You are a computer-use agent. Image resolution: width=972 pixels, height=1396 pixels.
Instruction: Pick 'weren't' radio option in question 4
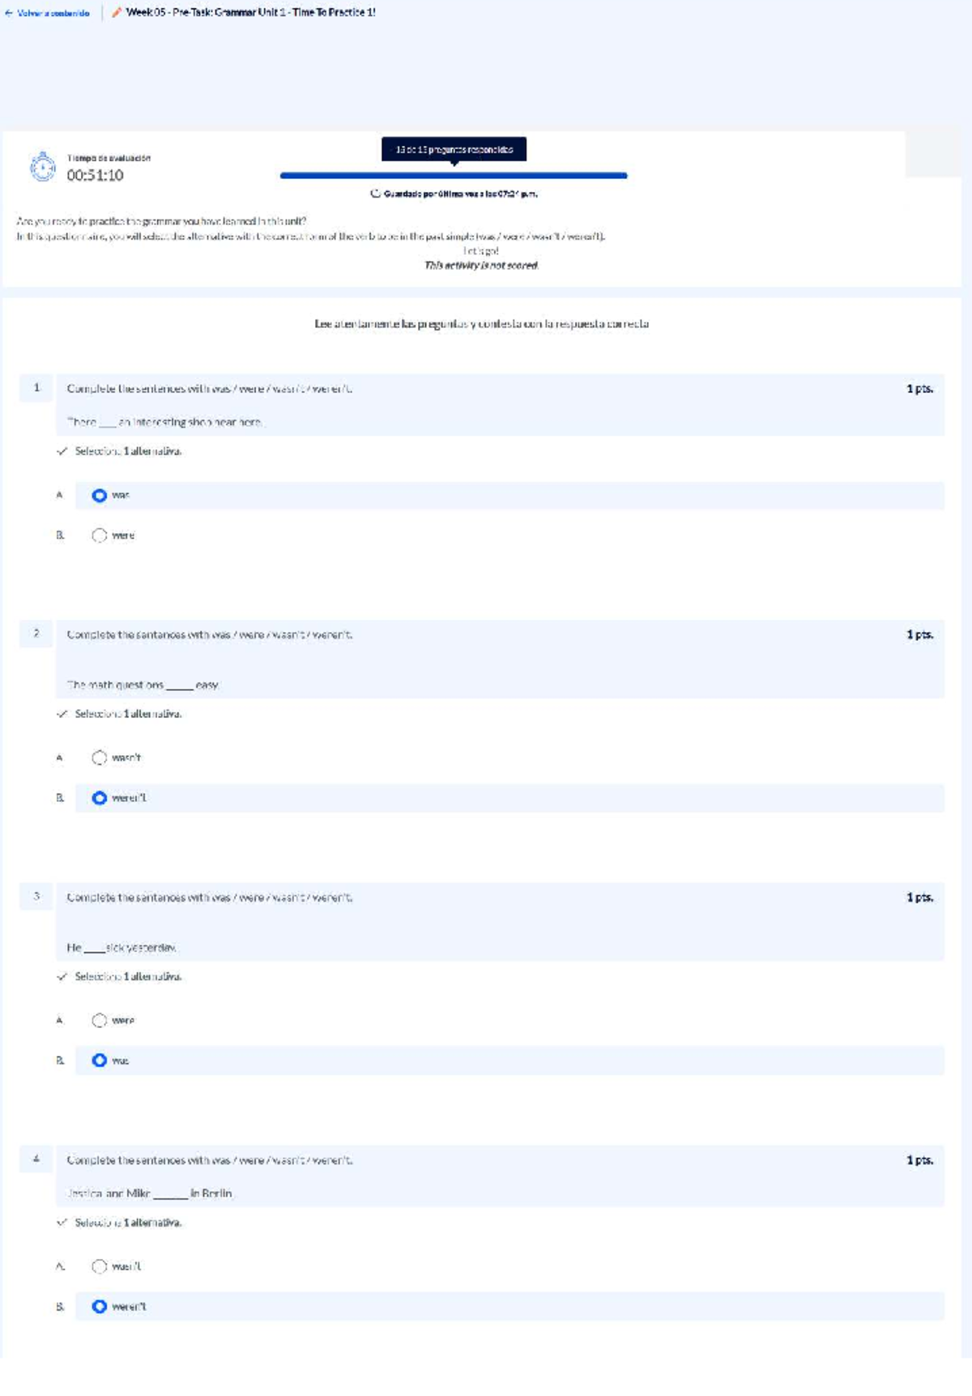pos(100,1307)
